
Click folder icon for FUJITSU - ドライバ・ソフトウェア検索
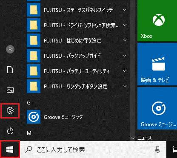point(34,25)
